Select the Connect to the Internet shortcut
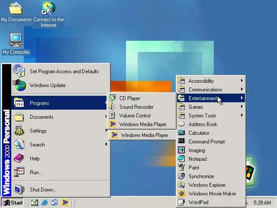Viewport: 277px width, 208px height. pos(48,14)
